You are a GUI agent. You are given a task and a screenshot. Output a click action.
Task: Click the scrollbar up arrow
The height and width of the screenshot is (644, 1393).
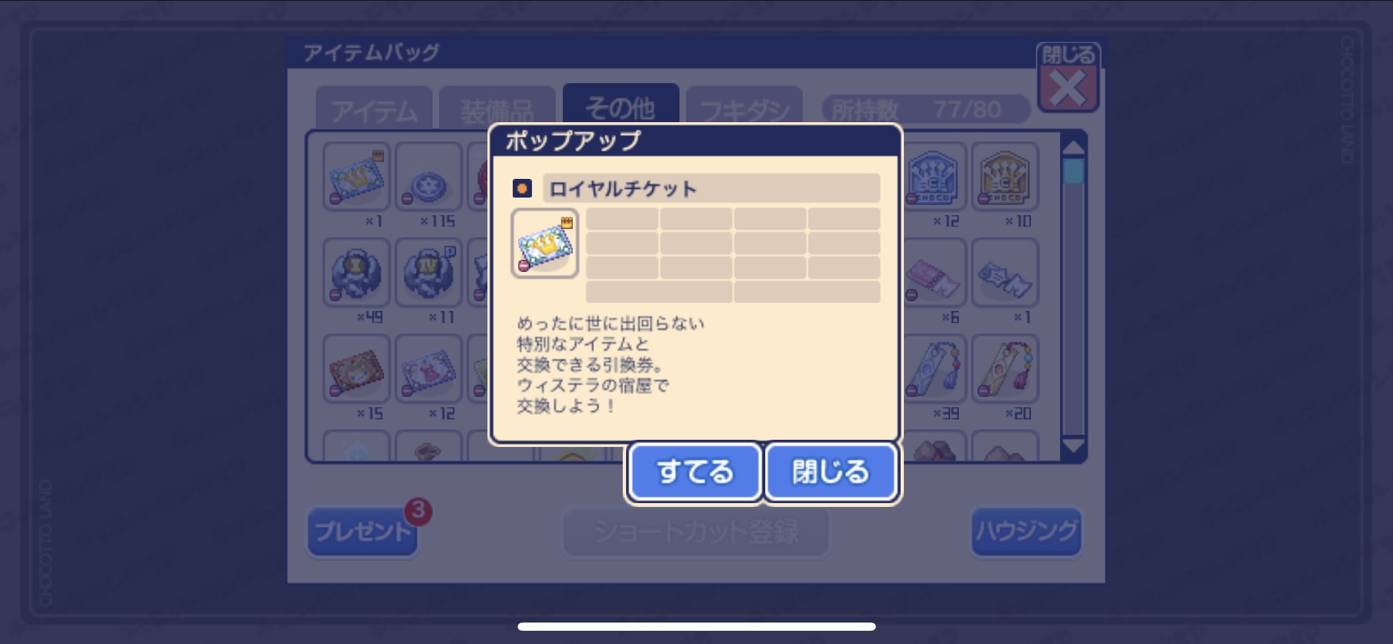click(1073, 146)
